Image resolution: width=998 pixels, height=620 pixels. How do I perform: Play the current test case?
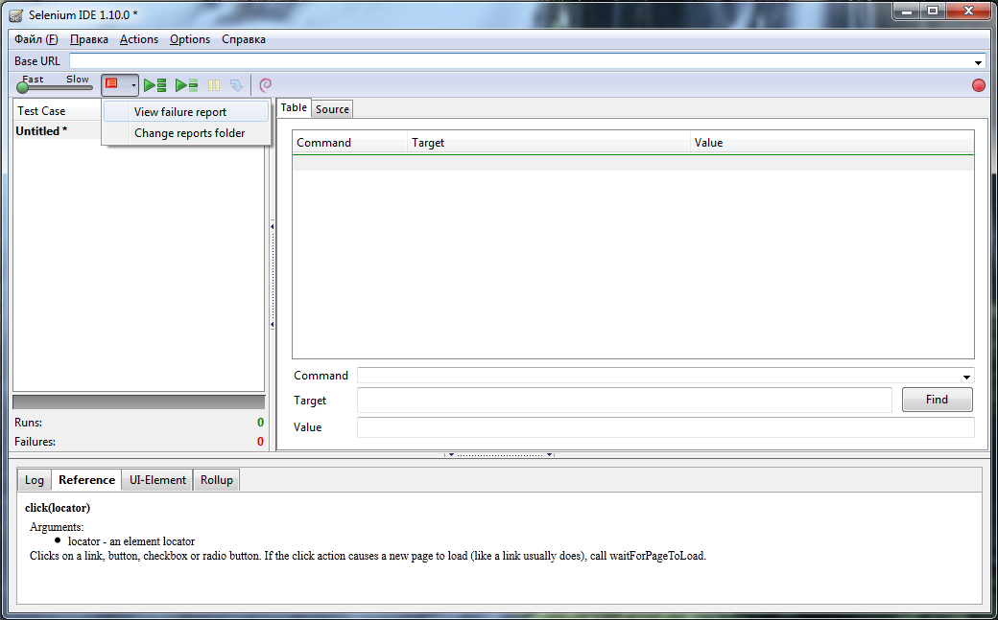tap(186, 84)
